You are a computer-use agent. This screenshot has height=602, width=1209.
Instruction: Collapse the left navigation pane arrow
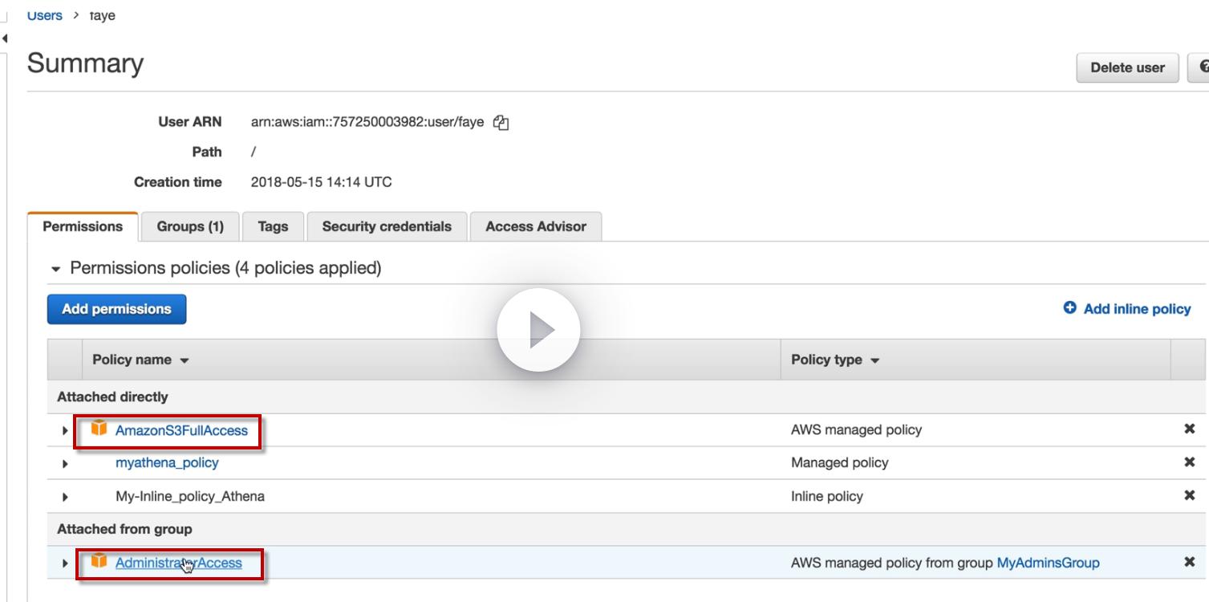click(x=5, y=38)
